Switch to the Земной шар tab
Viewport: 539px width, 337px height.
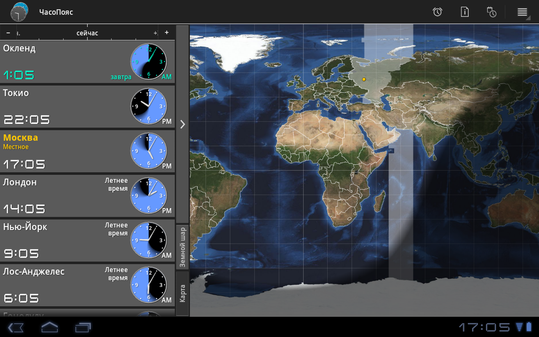[182, 247]
